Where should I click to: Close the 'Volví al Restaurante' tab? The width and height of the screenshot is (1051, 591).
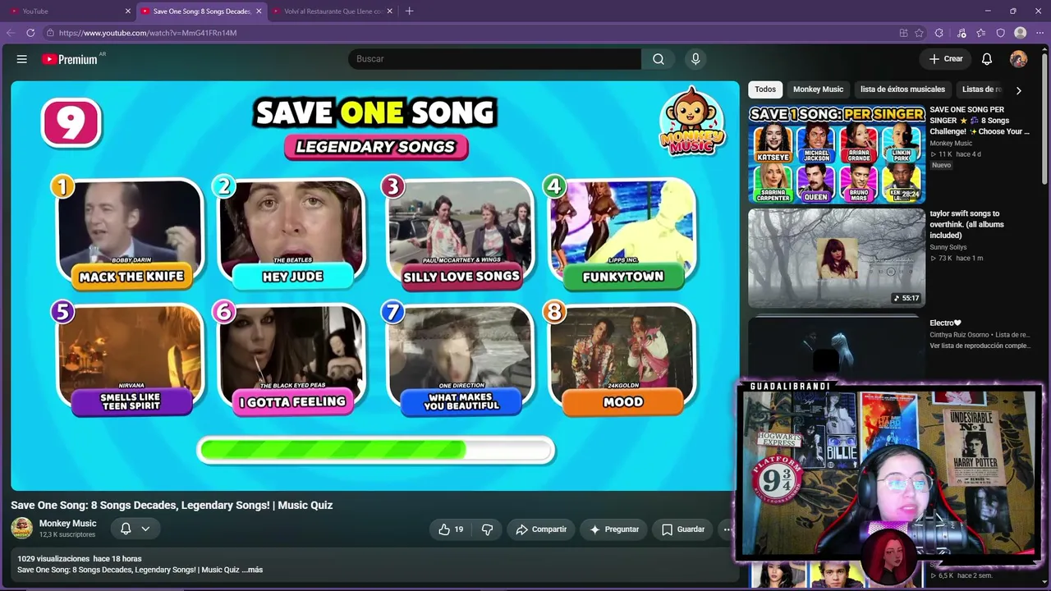[x=390, y=11]
